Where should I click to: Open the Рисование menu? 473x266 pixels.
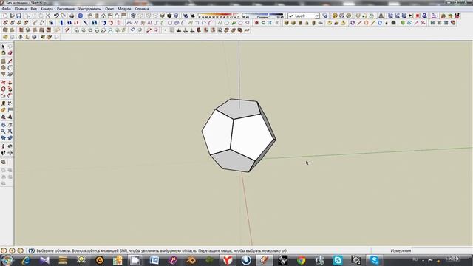tap(66, 9)
